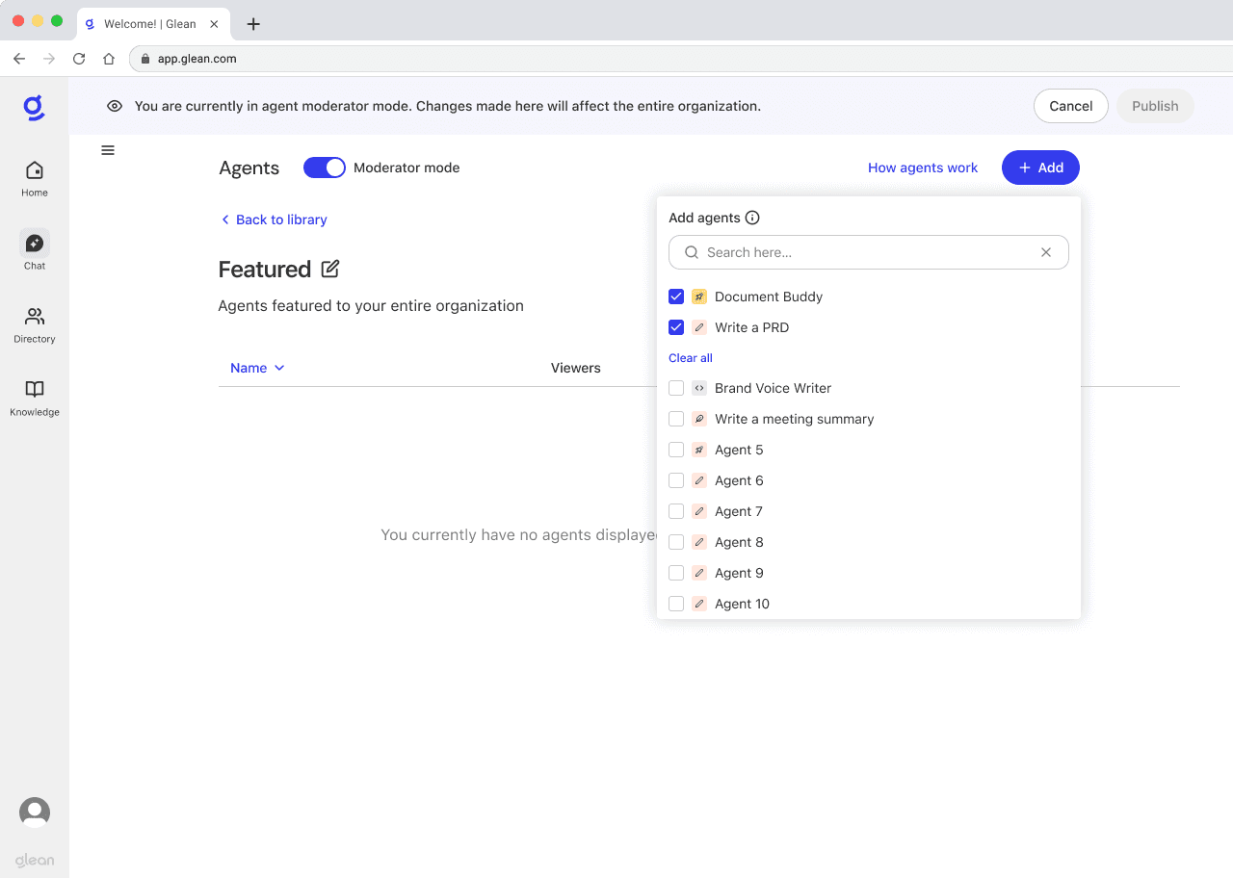The image size is (1233, 878).
Task: Click the eye icon in moderator banner
Action: point(115,106)
